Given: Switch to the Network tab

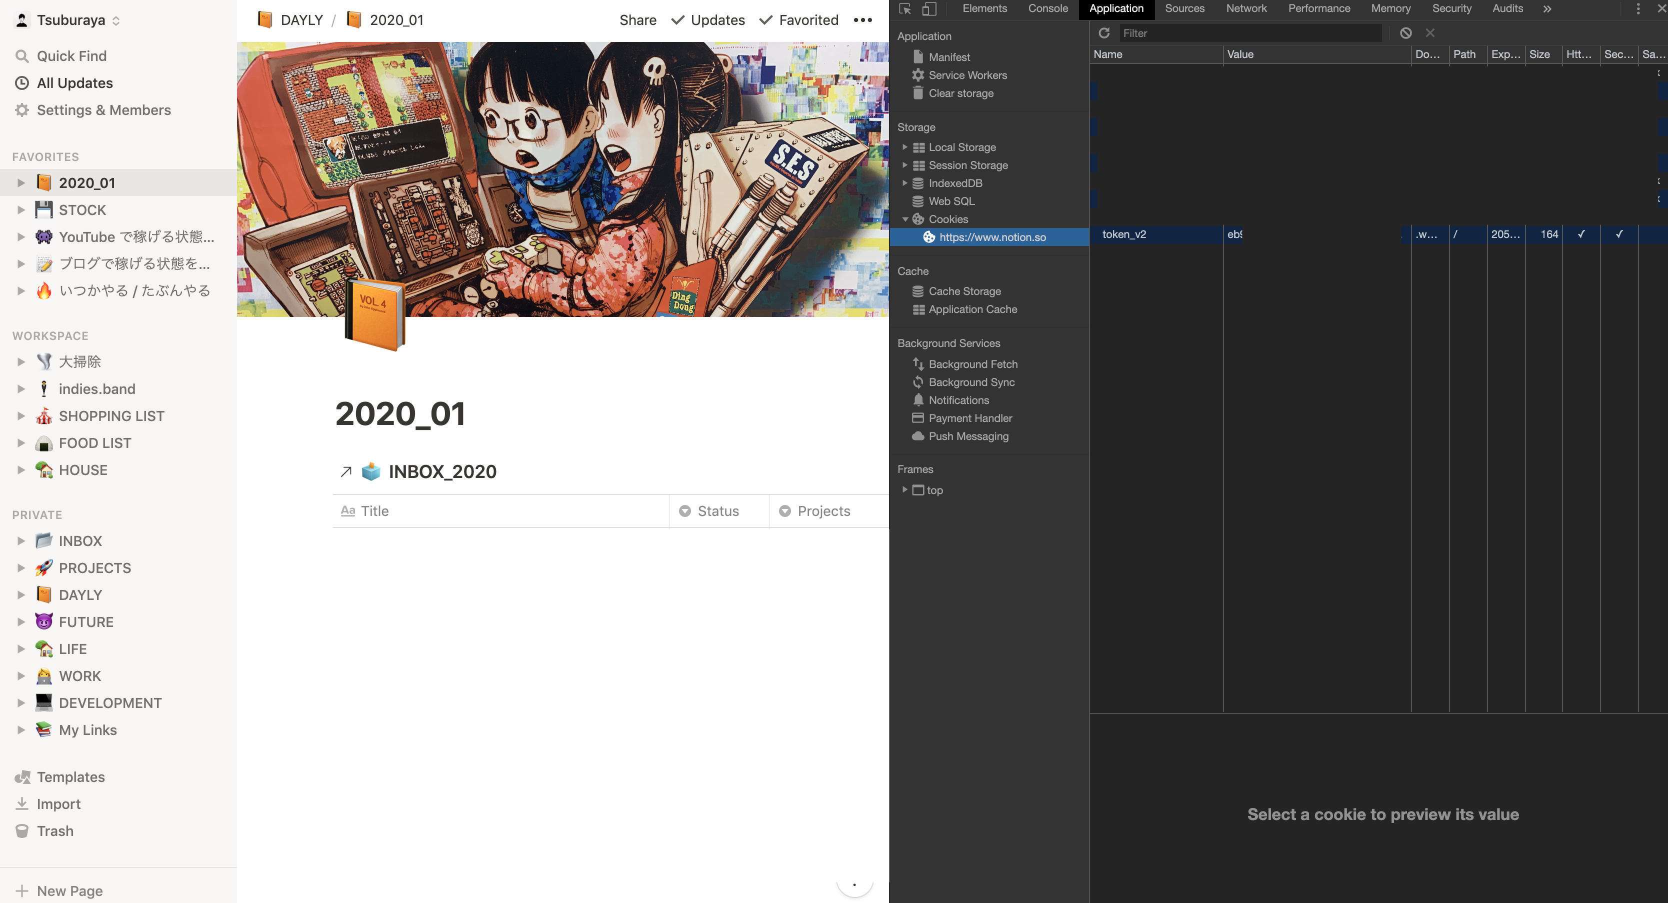Looking at the screenshot, I should (x=1246, y=9).
